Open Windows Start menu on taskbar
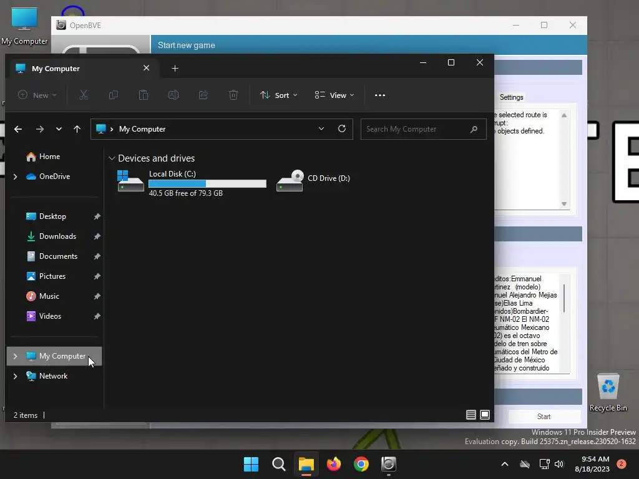 click(251, 464)
